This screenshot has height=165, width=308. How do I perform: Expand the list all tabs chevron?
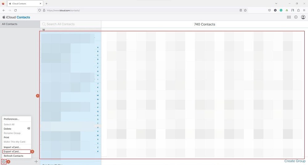click(276, 3)
